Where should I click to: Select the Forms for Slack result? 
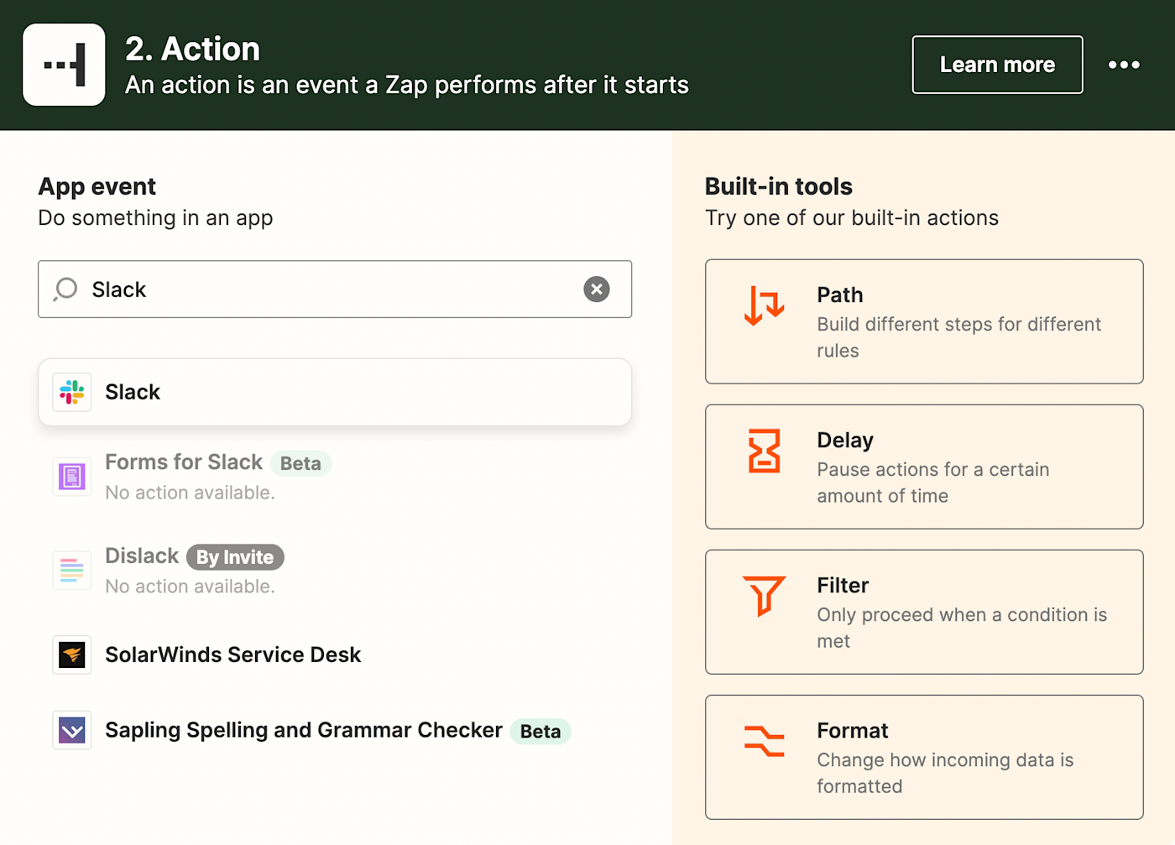pos(335,477)
